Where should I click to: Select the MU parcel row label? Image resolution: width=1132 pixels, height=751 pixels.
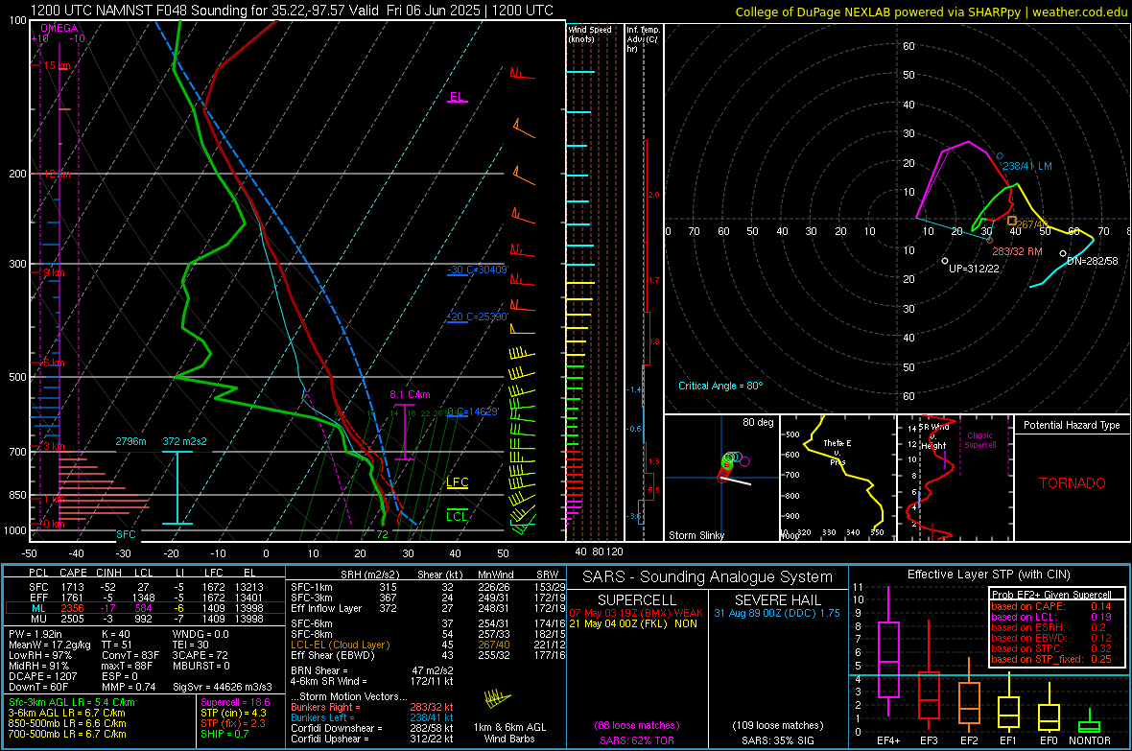(x=38, y=619)
